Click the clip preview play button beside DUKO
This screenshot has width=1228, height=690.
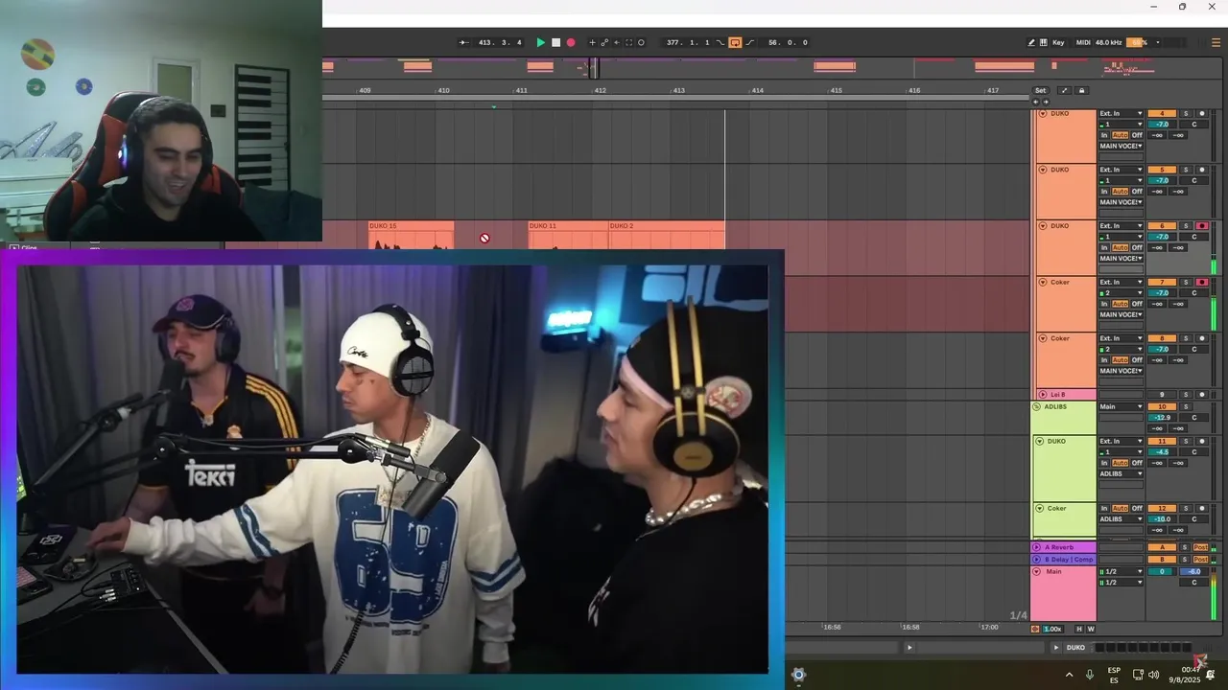[1056, 647]
